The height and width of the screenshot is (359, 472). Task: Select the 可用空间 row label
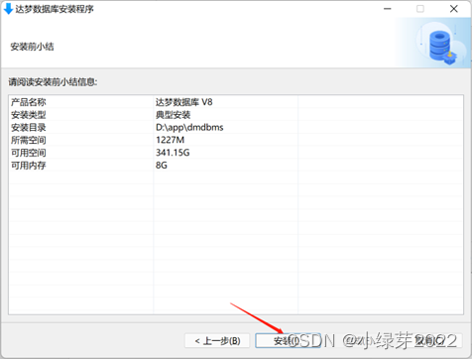[29, 153]
